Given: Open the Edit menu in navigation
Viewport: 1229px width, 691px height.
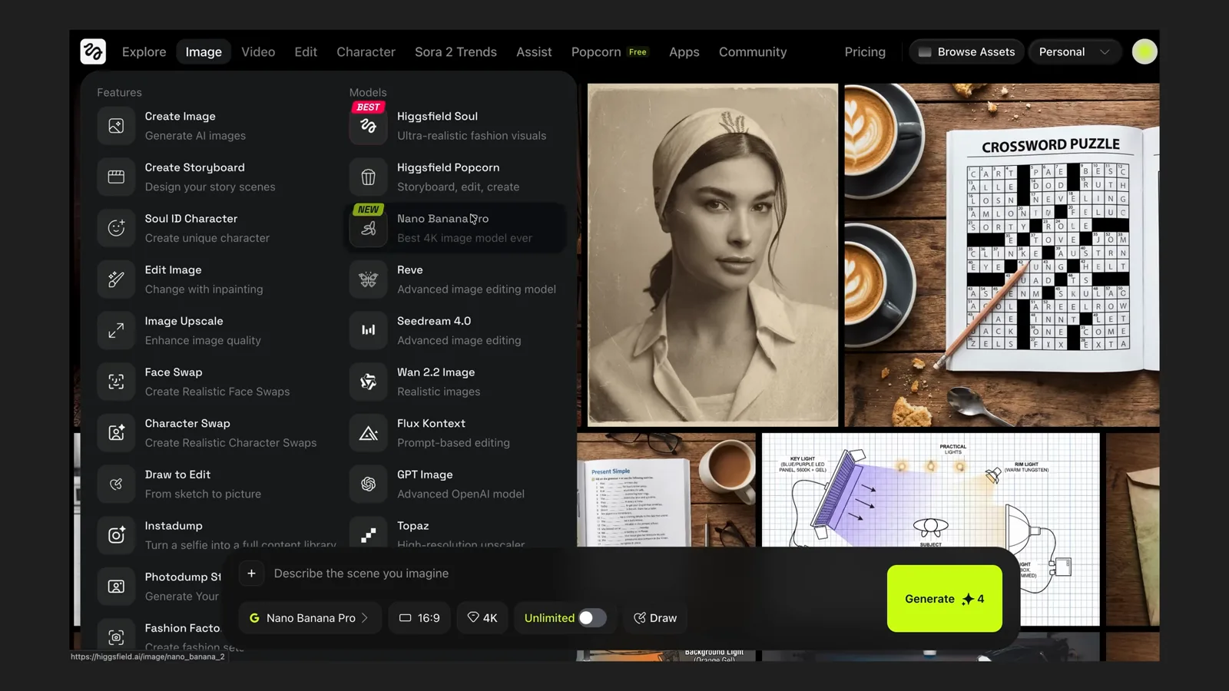Looking at the screenshot, I should (306, 51).
